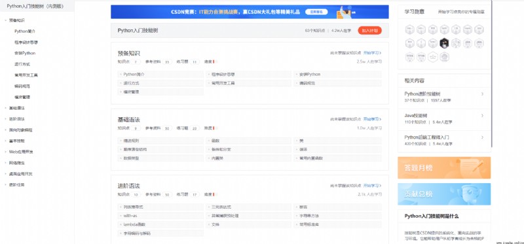
Task: Expand the 网络爬虫 sidebar node
Action: point(6,163)
